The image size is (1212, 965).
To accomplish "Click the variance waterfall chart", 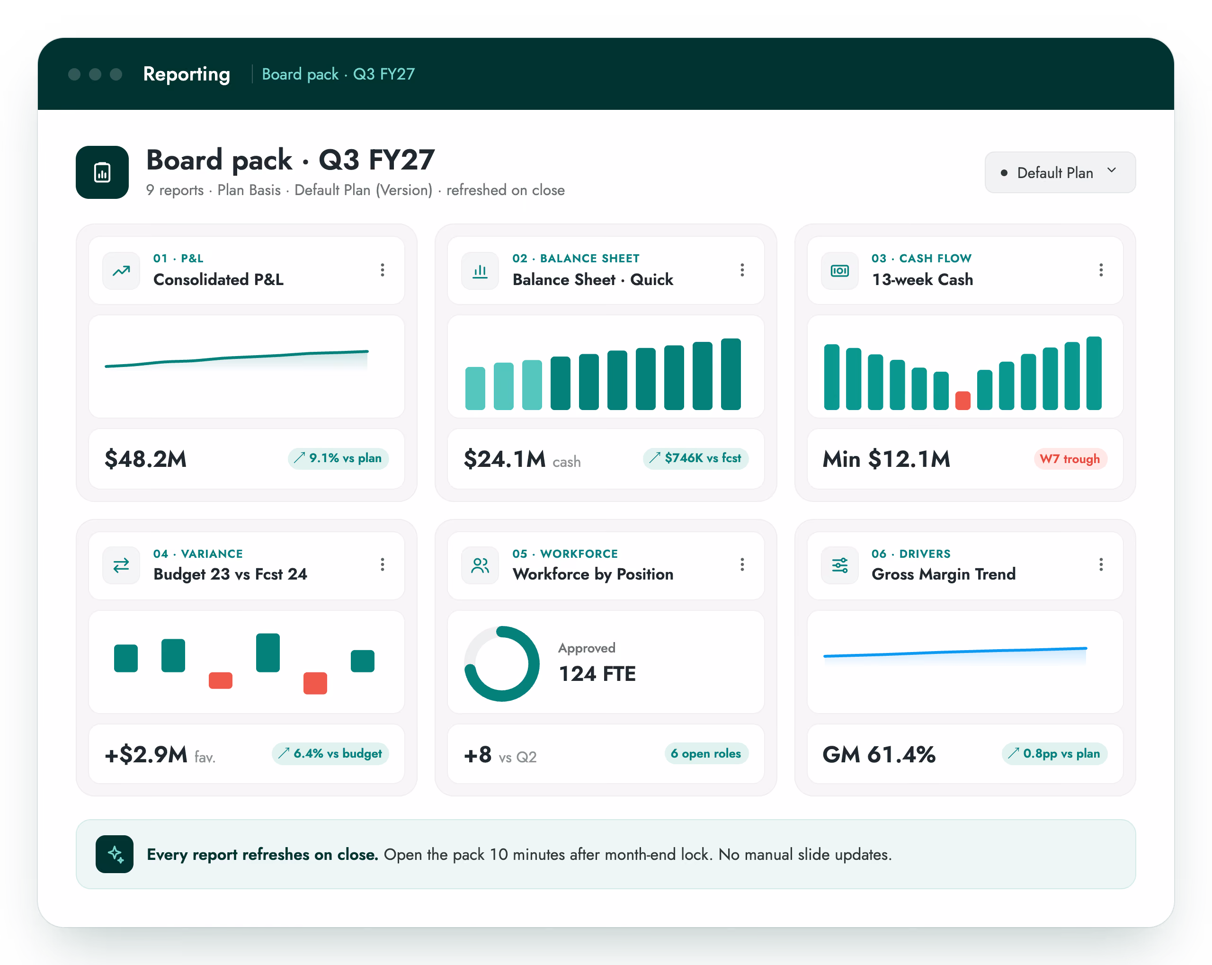I will pos(247,662).
